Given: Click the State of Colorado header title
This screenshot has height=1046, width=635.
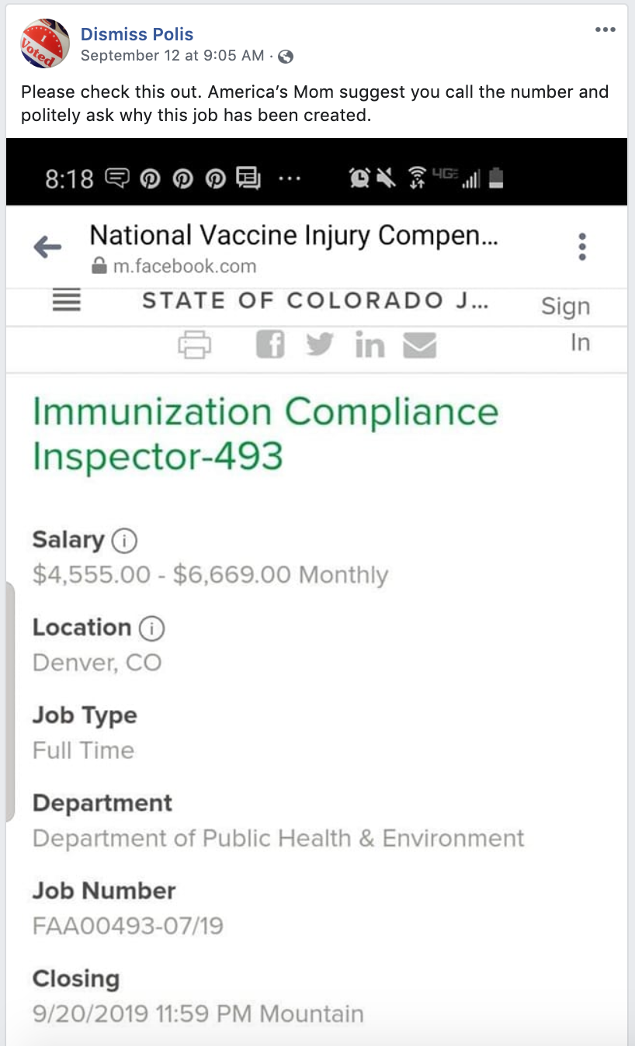Looking at the screenshot, I should (x=315, y=300).
